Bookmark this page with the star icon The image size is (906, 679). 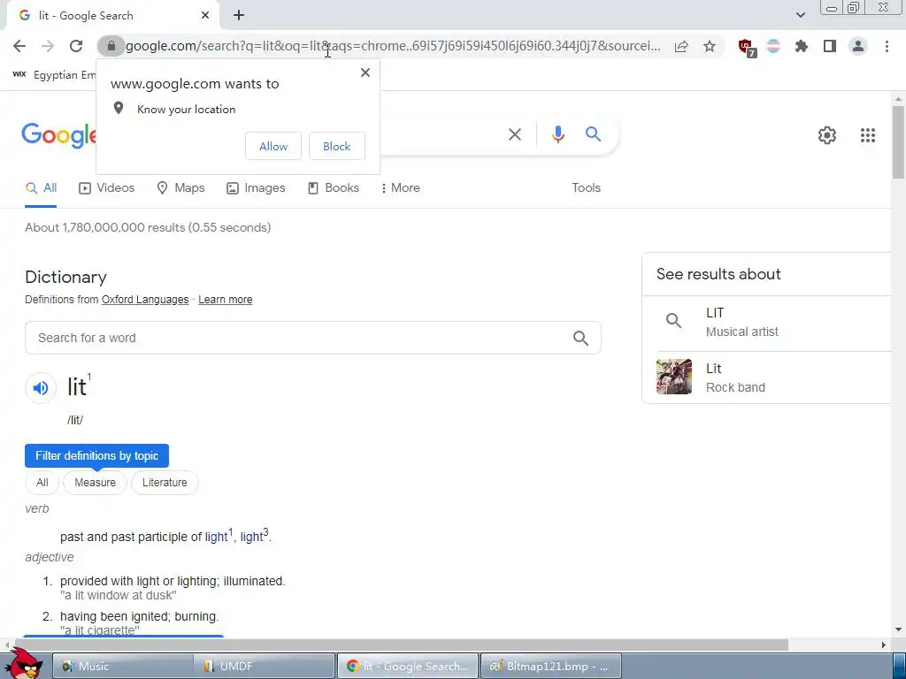[x=710, y=46]
